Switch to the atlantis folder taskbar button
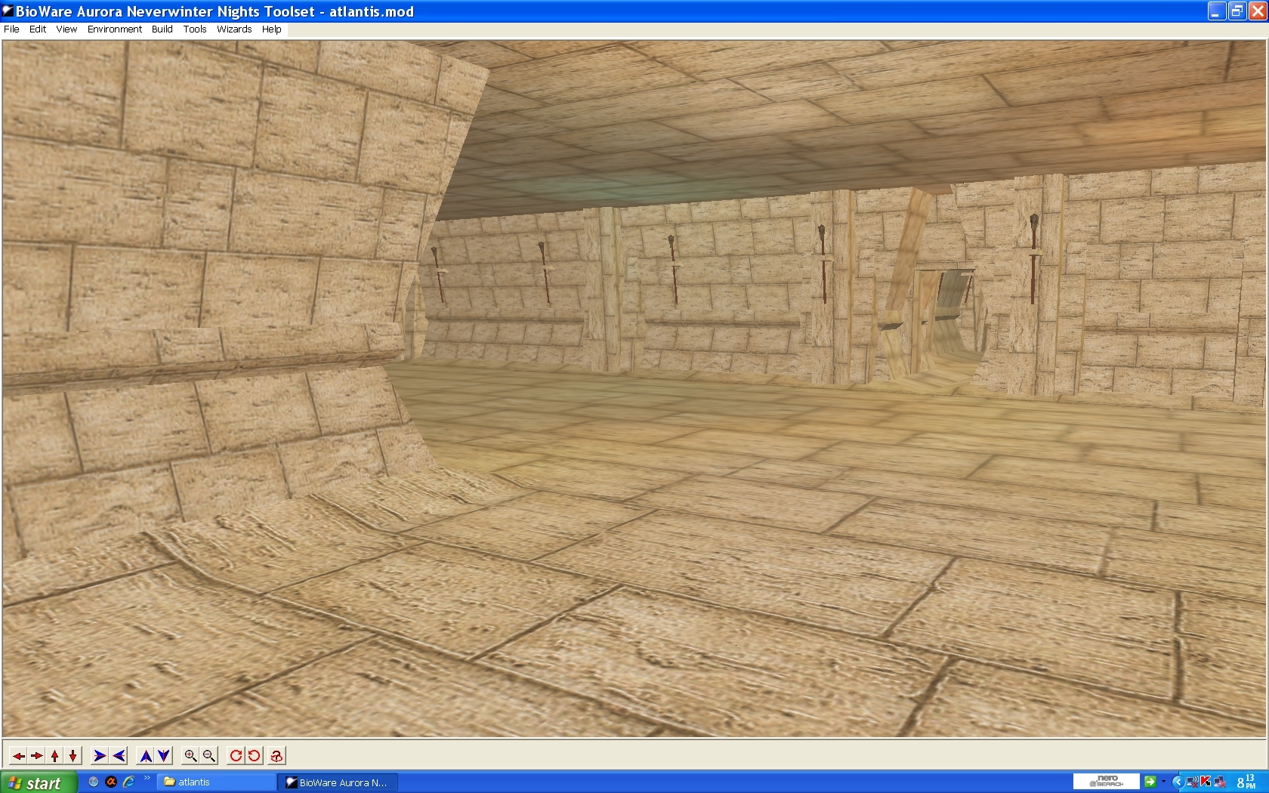The width and height of the screenshot is (1269, 793). 215,782
